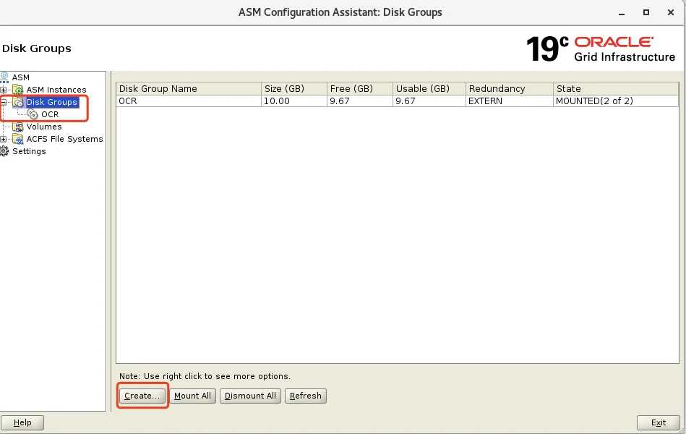Viewport: 686px width, 434px height.
Task: Open Settings in the navigation tree
Action: coord(29,151)
